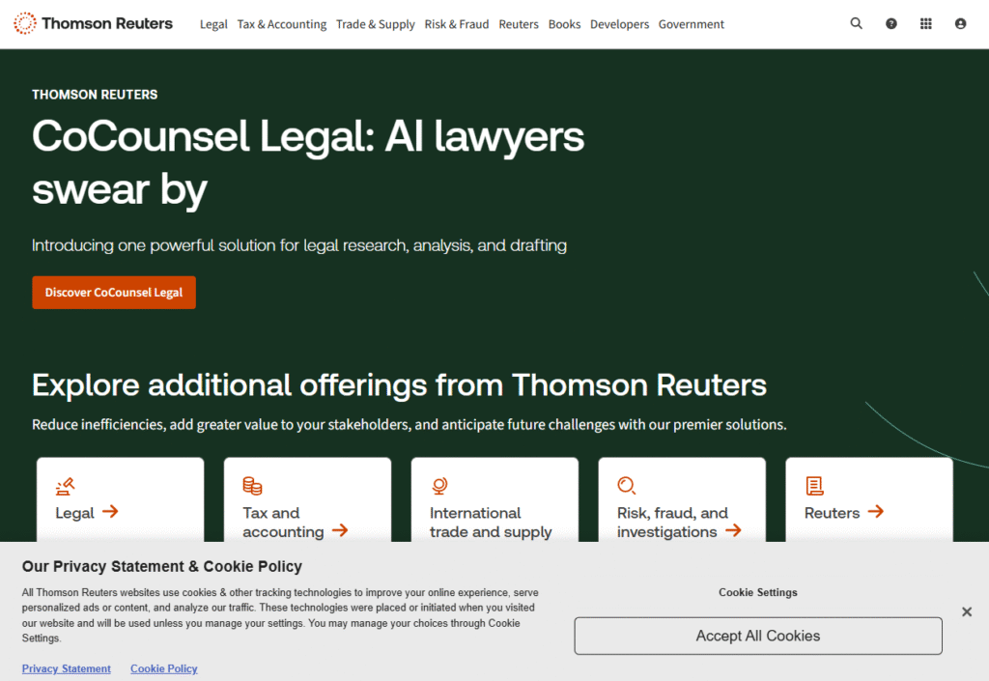Open the Trade & Supply menu
This screenshot has height=681, width=989.
click(x=376, y=24)
